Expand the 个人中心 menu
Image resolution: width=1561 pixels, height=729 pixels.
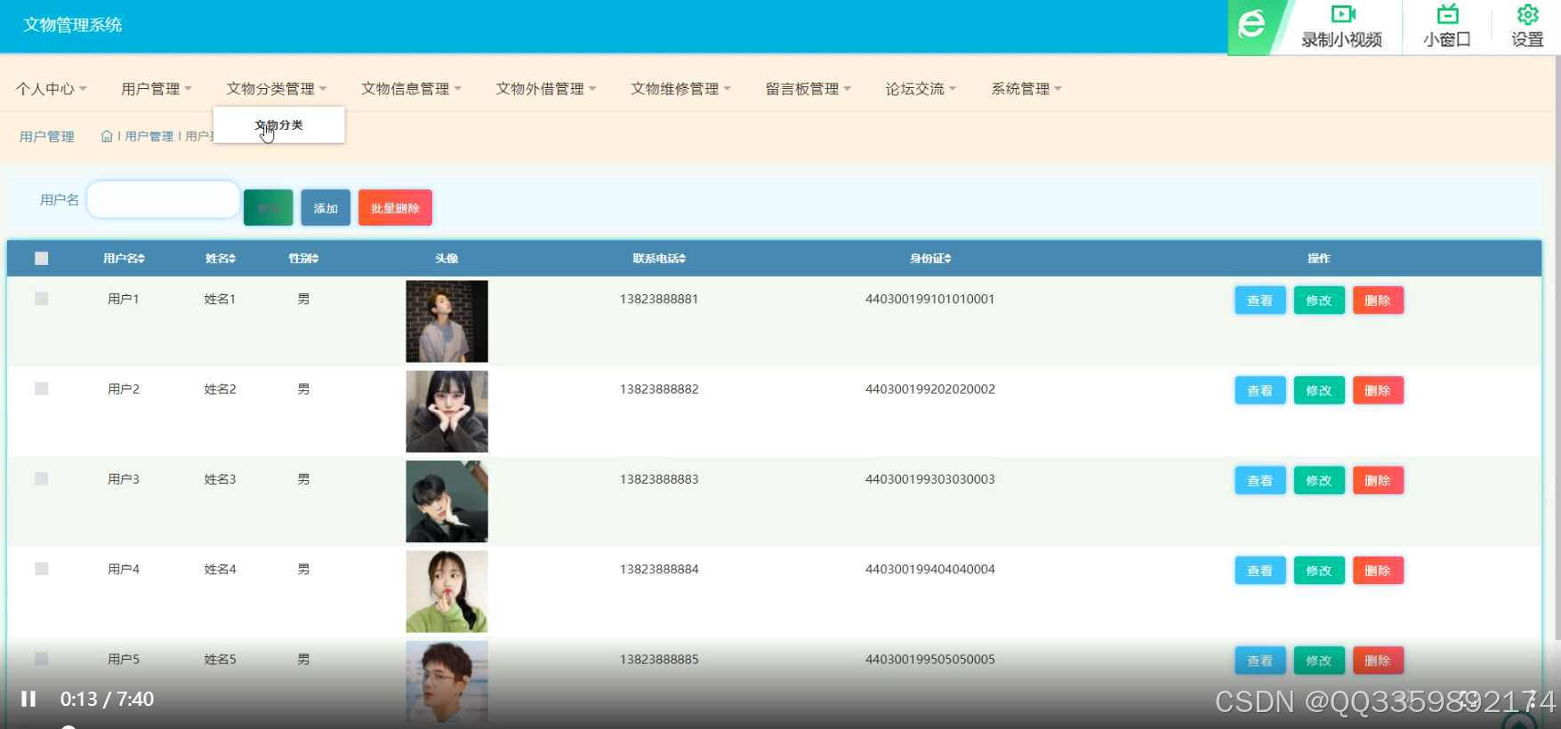tap(52, 89)
